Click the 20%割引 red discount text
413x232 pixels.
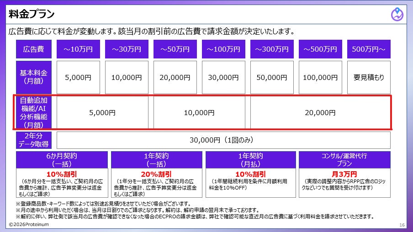click(x=156, y=174)
